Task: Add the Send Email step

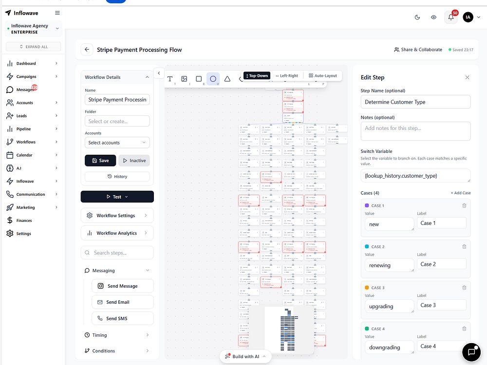Action: coord(123,302)
